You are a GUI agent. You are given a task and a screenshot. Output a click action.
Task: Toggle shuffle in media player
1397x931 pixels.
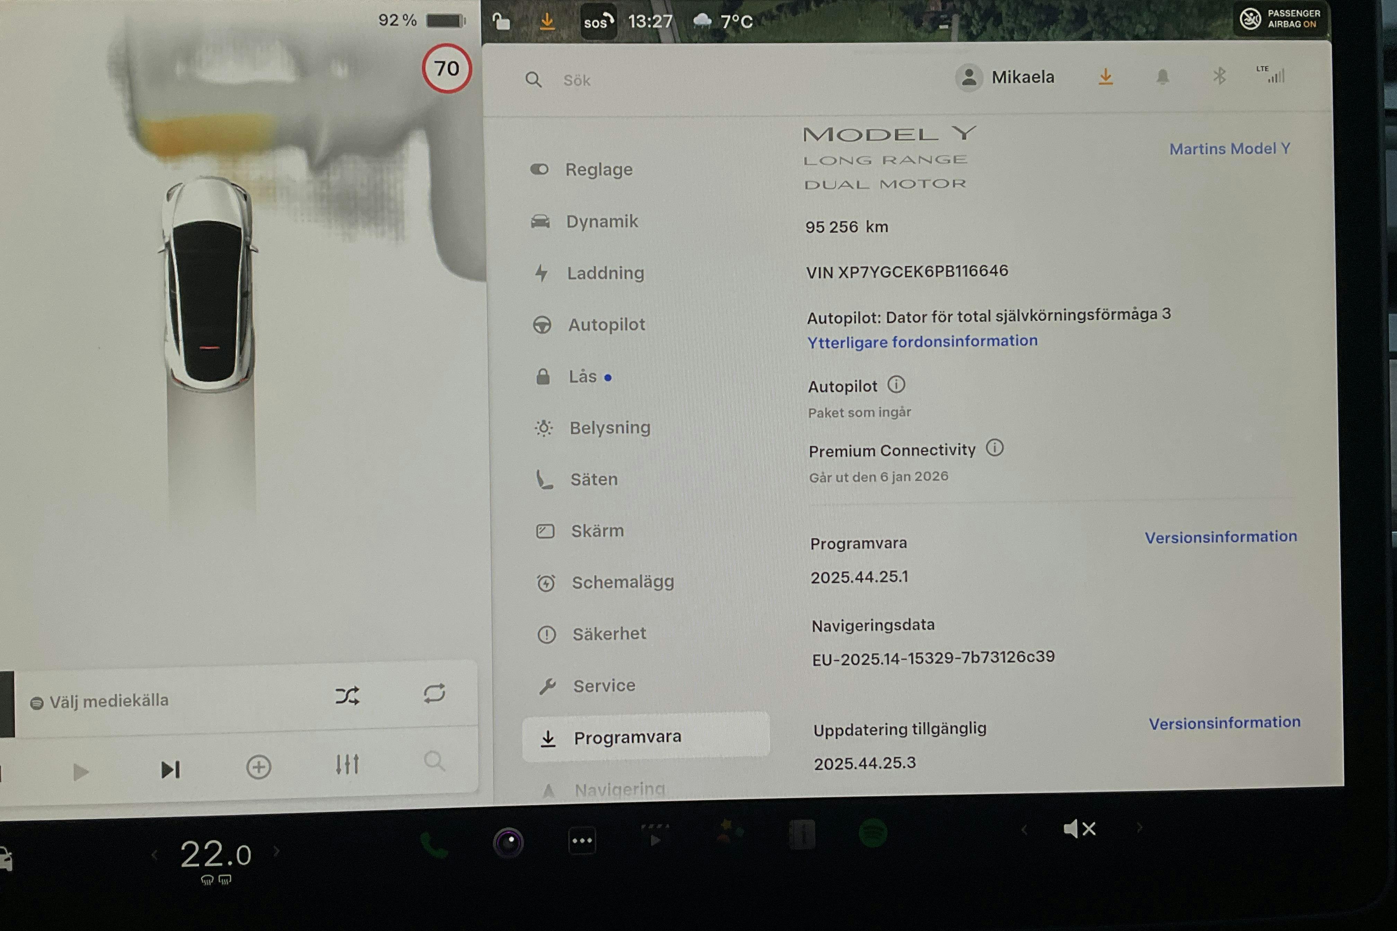point(347,696)
